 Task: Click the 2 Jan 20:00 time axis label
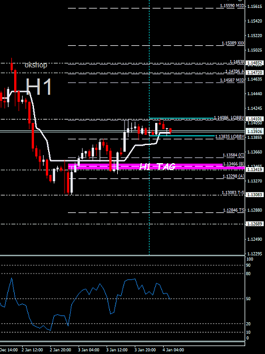(x=61, y=350)
